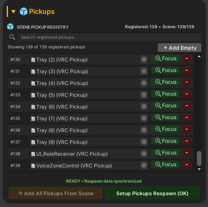Image resolution: width=208 pixels, height=207 pixels.
Task: Remove UI_RoleReceiver with minus button
Action: (187, 153)
